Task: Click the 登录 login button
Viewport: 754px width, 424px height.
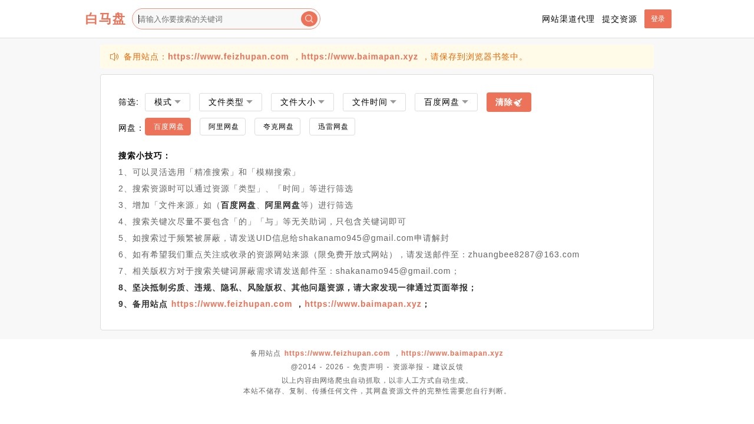Action: coord(657,19)
